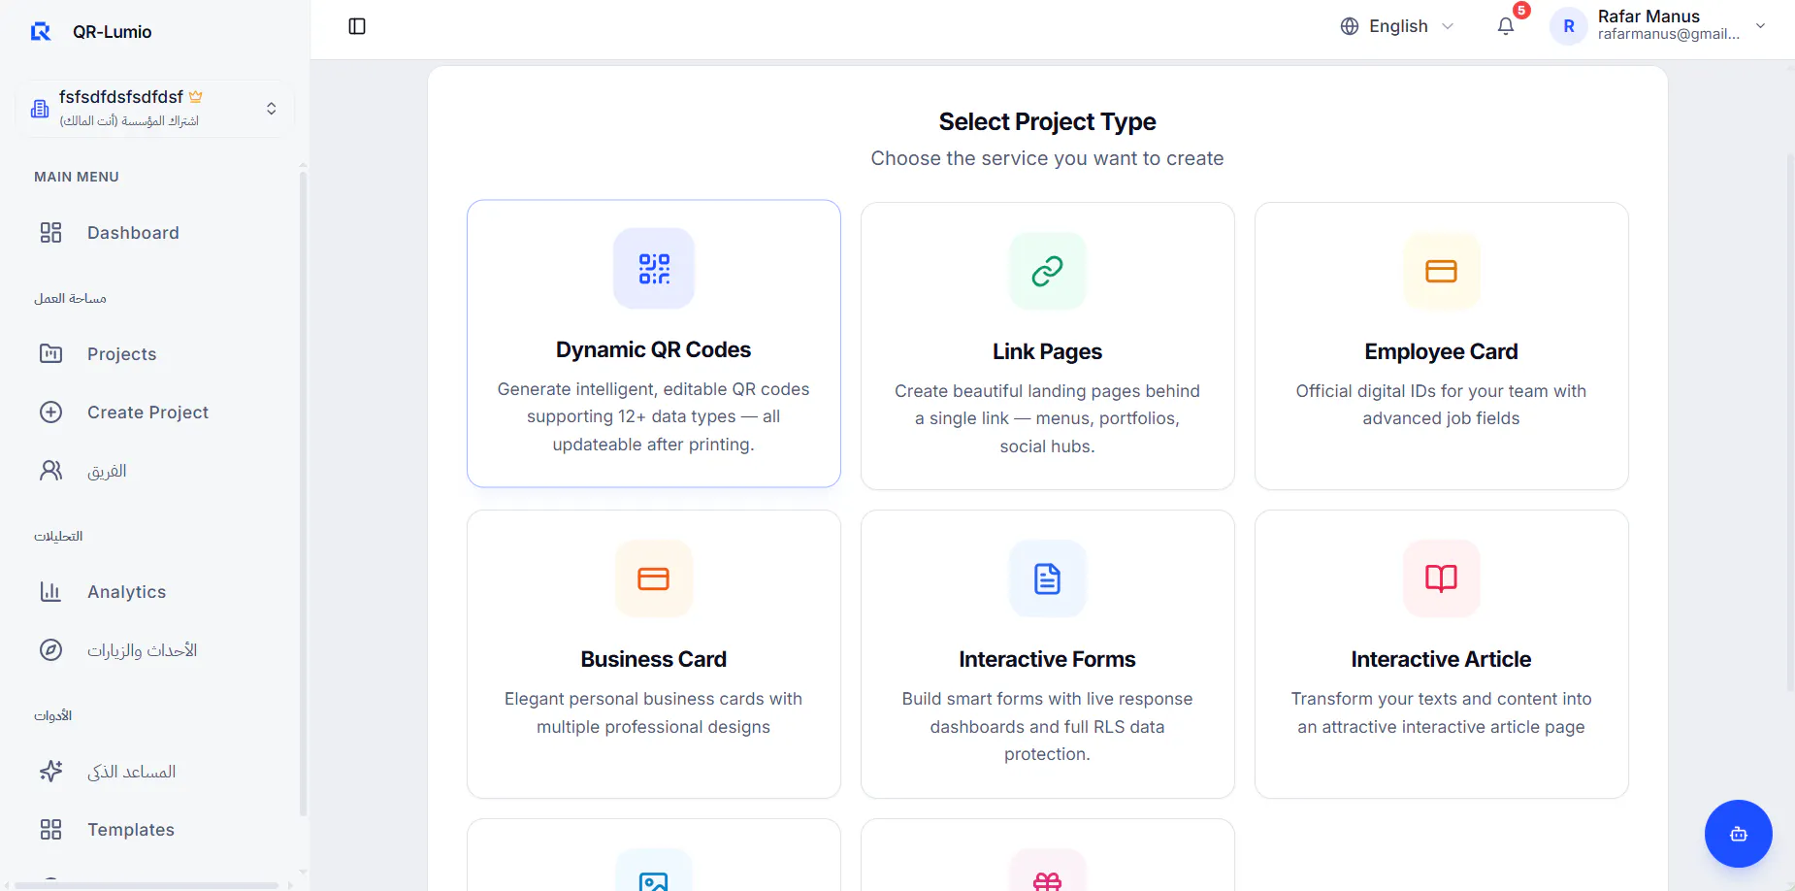Screen dimensions: 1795x891
Task: Click the compass events icon in sidebar
Action: [50, 650]
